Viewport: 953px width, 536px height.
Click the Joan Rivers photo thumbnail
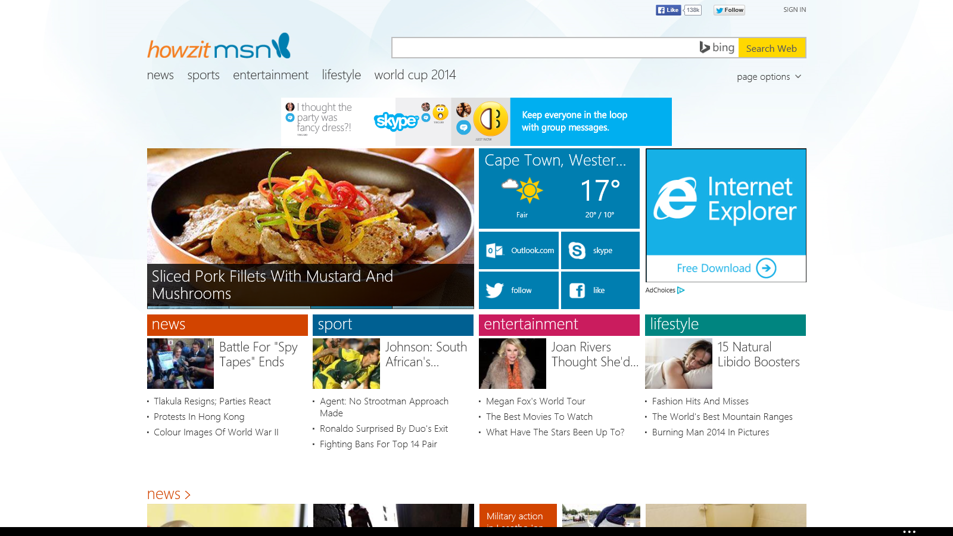(512, 363)
